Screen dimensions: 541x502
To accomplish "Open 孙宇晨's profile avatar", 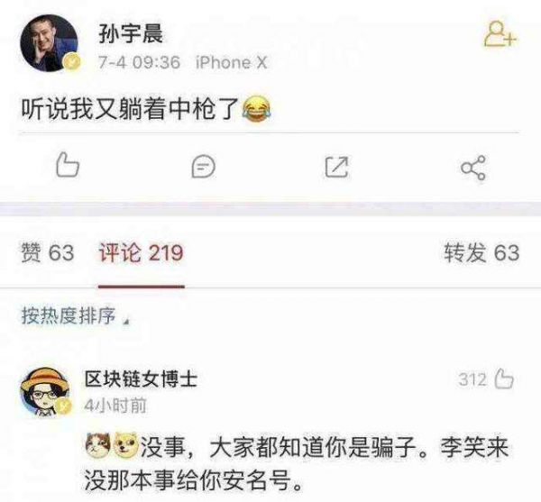I will coord(50,42).
